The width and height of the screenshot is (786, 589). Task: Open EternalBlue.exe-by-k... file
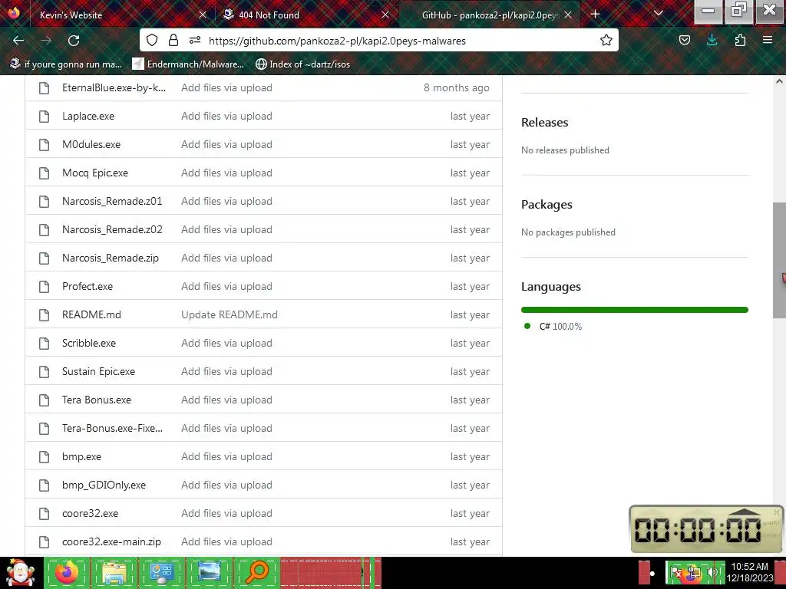tap(114, 87)
